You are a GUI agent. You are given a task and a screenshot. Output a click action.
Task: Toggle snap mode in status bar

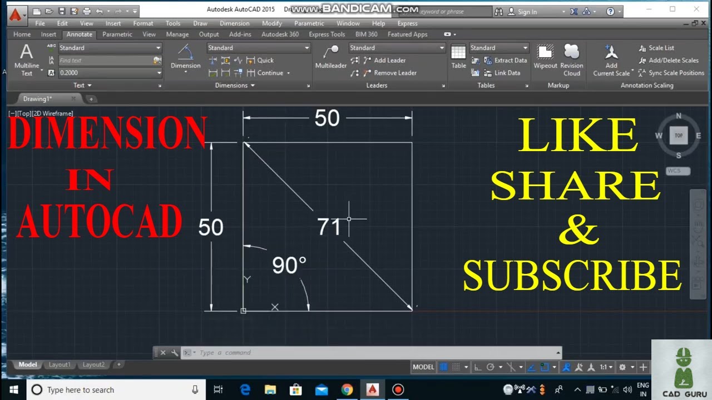pos(456,367)
